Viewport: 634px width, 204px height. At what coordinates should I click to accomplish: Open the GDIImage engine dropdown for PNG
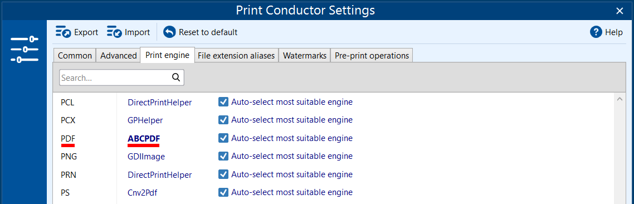click(x=147, y=156)
